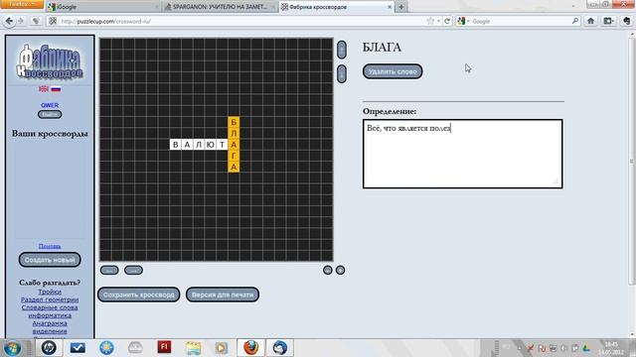Zoom out the grid with minus button
The height and width of the screenshot is (357, 636).
tap(328, 270)
